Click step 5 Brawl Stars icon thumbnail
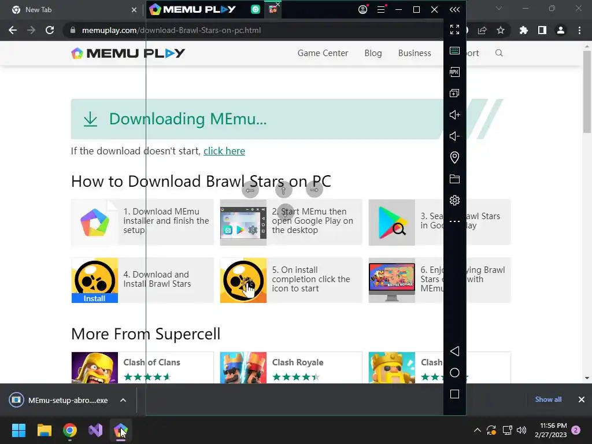592x444 pixels. [243, 280]
